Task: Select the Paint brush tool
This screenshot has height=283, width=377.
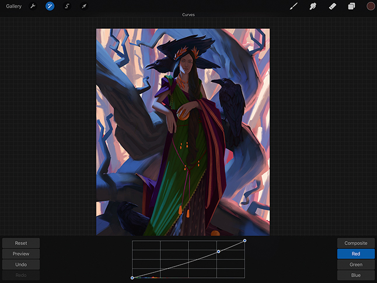Action: tap(294, 6)
